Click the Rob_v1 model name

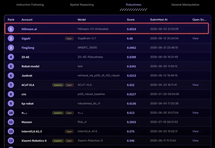[82, 122]
